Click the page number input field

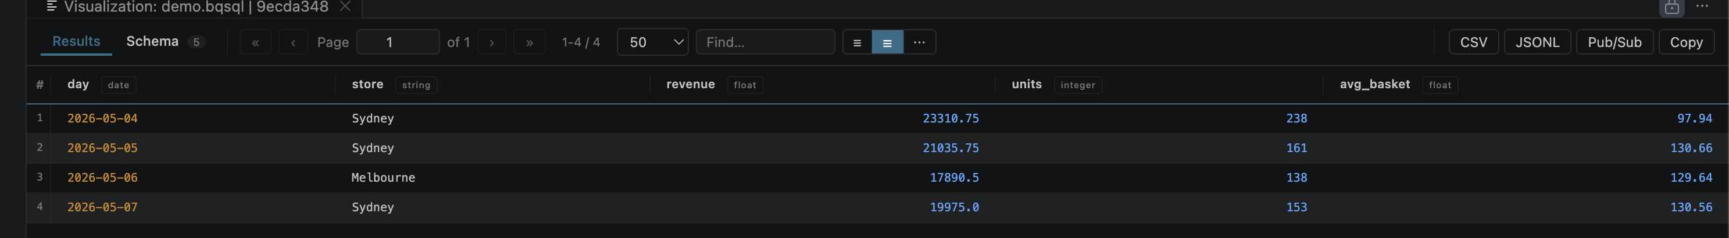tap(398, 42)
